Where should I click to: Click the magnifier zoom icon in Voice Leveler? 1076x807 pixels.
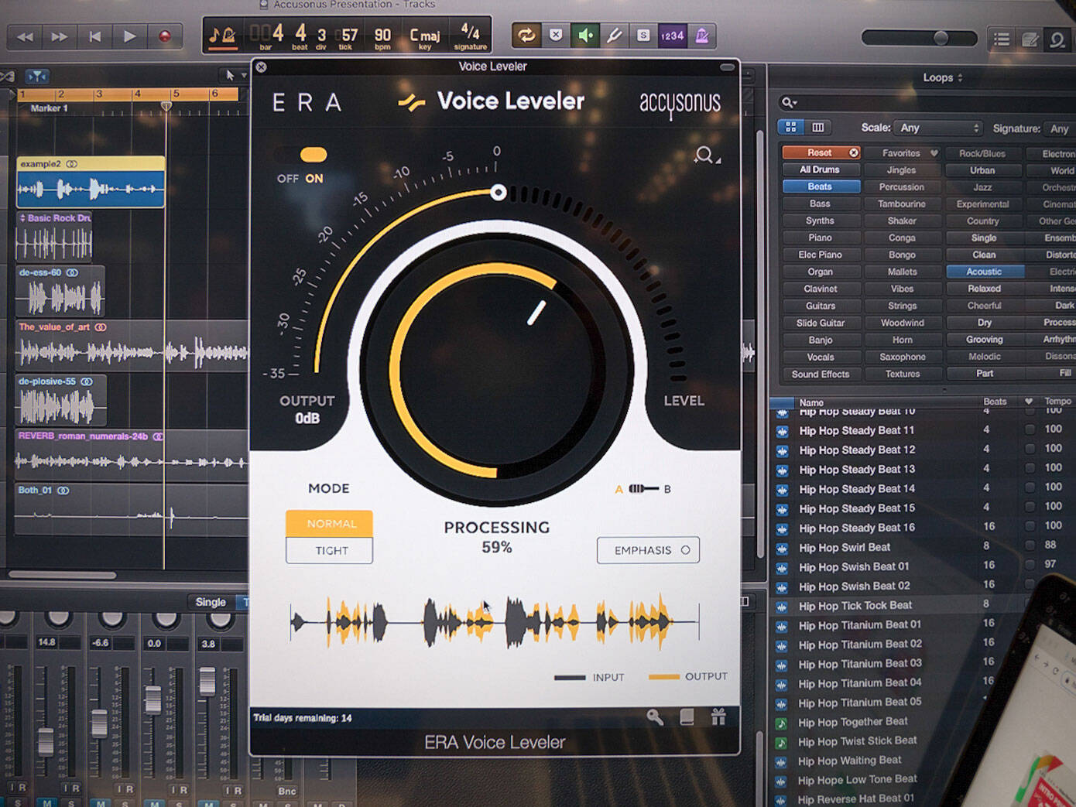705,156
